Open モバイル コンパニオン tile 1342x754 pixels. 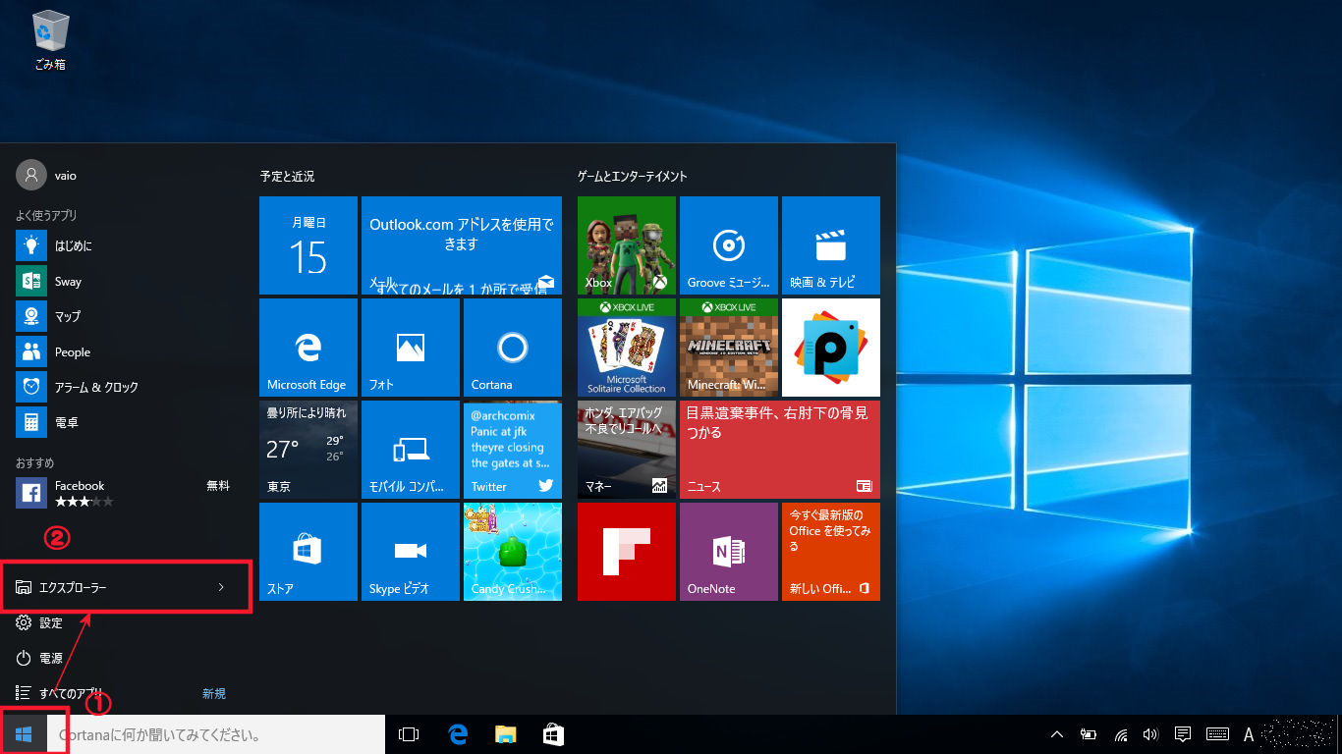coord(411,450)
